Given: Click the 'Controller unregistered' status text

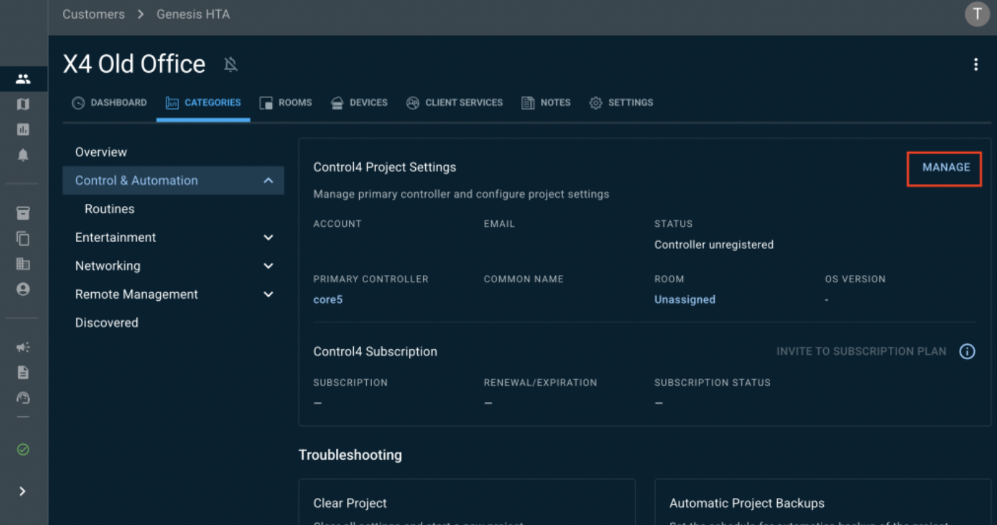Looking at the screenshot, I should click(x=714, y=245).
